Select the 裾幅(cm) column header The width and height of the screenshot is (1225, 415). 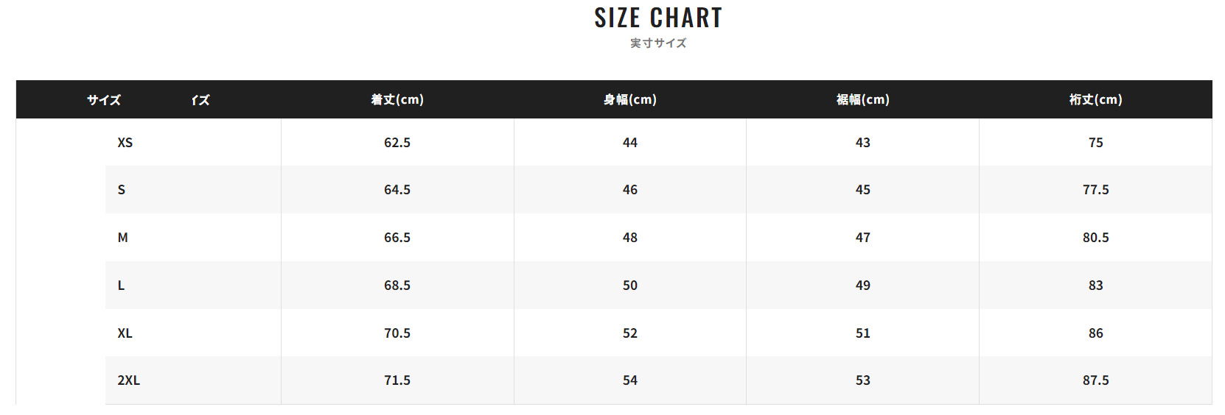coord(863,99)
